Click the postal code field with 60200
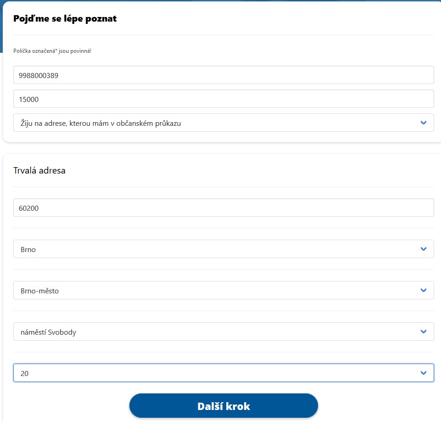The height and width of the screenshot is (421, 441). 223,208
